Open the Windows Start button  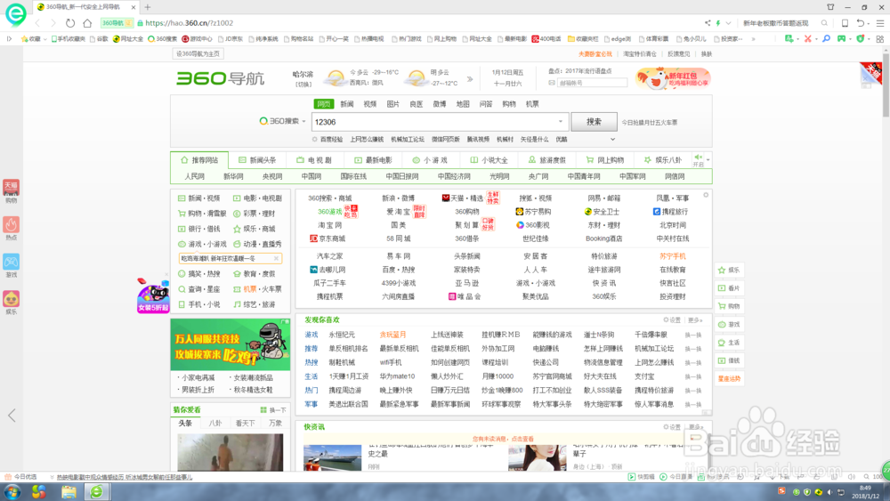(12, 492)
